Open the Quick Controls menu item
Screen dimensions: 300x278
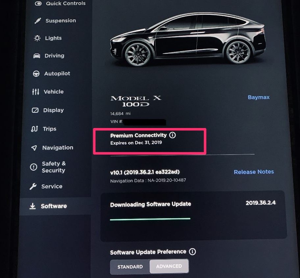(x=60, y=3)
